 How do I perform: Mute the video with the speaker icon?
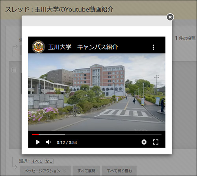coord(48,142)
